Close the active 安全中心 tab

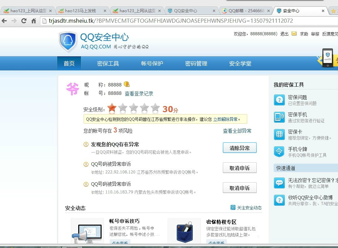pos(323,11)
